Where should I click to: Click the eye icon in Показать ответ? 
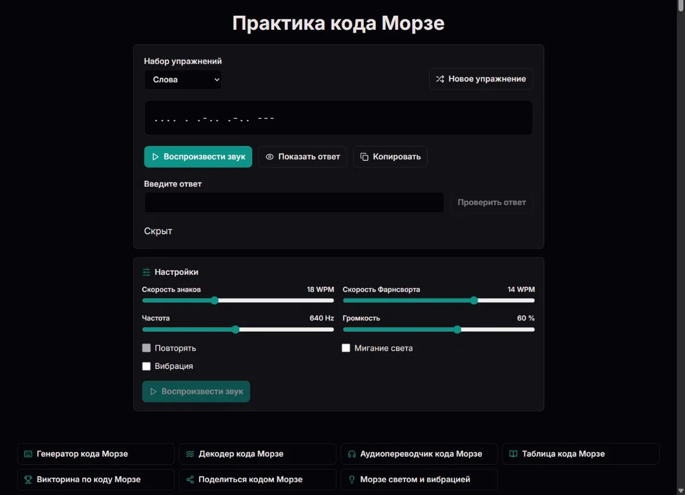(x=270, y=157)
